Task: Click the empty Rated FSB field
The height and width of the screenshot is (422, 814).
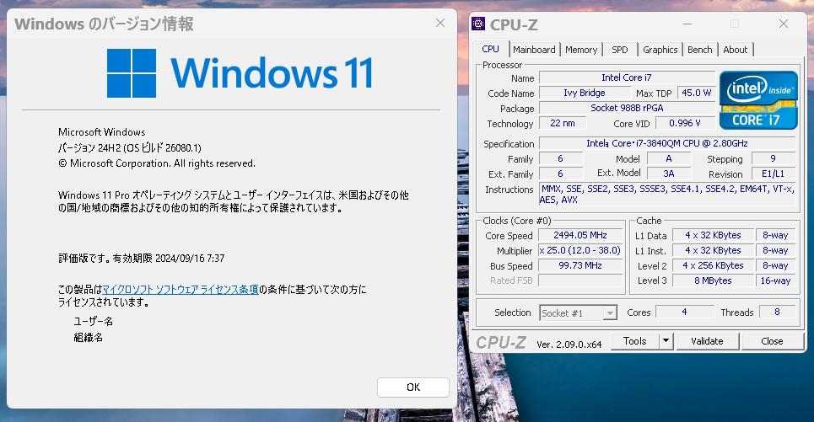Action: coord(580,280)
